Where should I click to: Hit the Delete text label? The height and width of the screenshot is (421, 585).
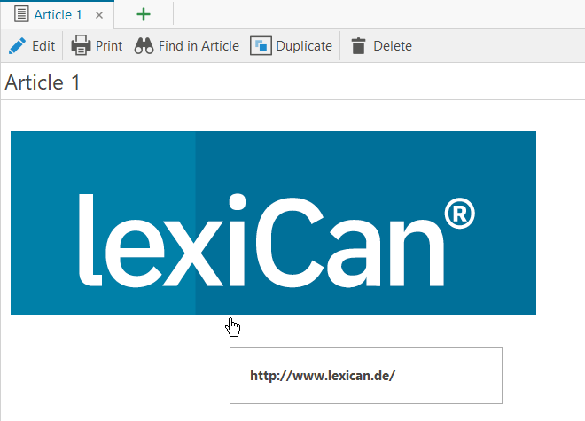click(x=392, y=46)
